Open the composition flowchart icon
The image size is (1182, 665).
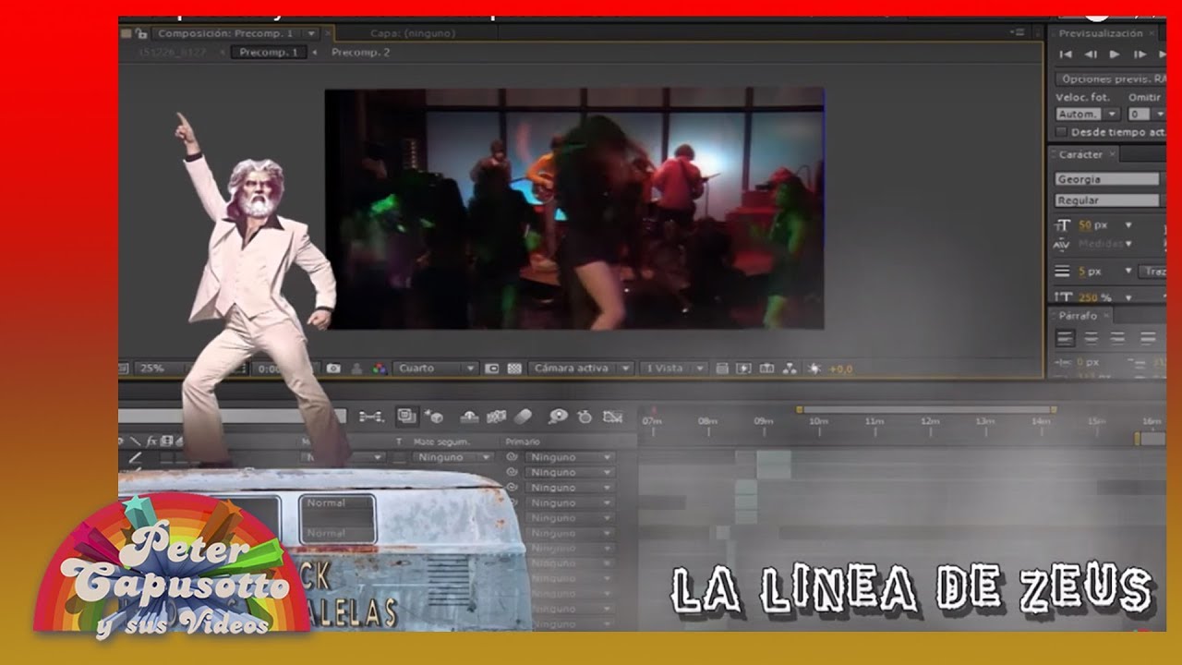point(789,369)
